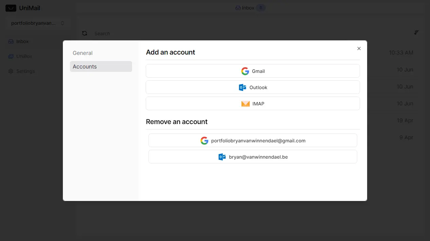Add an Outlook account
Viewport: 430px width, 241px height.
253,87
